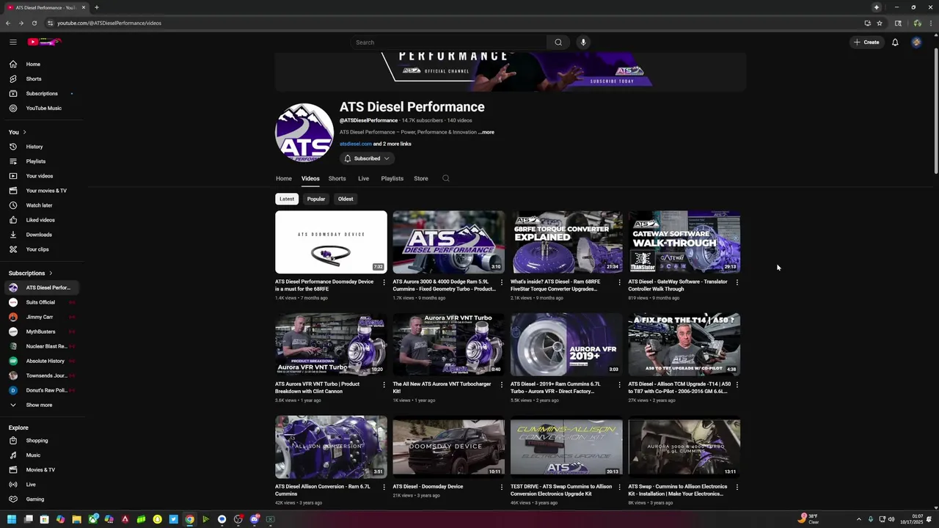Expand Show more subscriptions
Image resolution: width=939 pixels, height=528 pixels.
[x=40, y=405]
